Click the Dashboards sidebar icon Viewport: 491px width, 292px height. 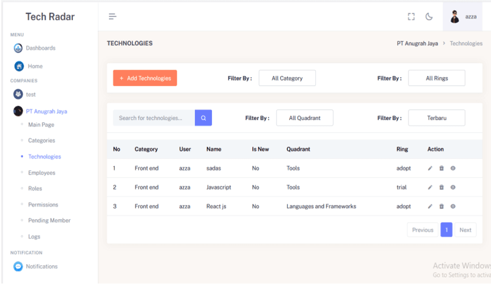[x=18, y=48]
